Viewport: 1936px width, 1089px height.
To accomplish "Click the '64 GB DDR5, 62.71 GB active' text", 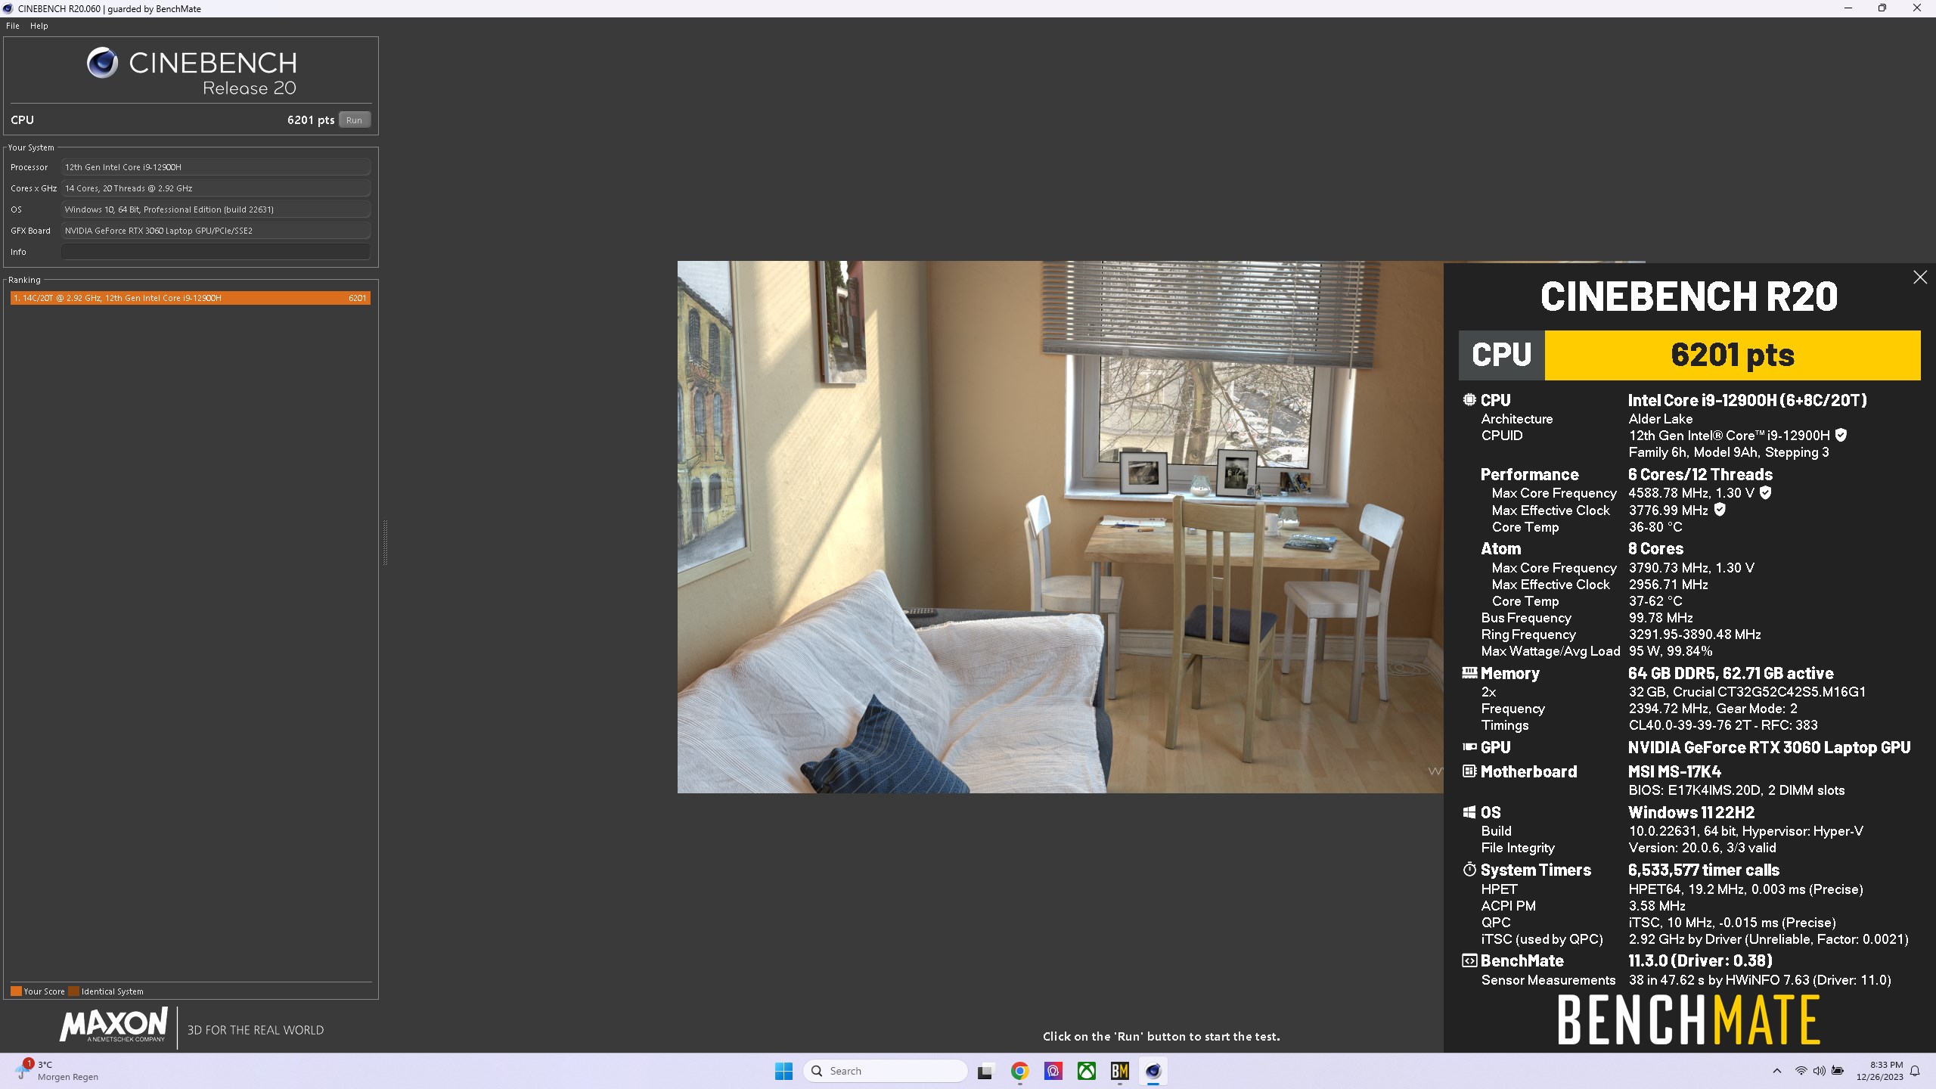I will (1731, 673).
